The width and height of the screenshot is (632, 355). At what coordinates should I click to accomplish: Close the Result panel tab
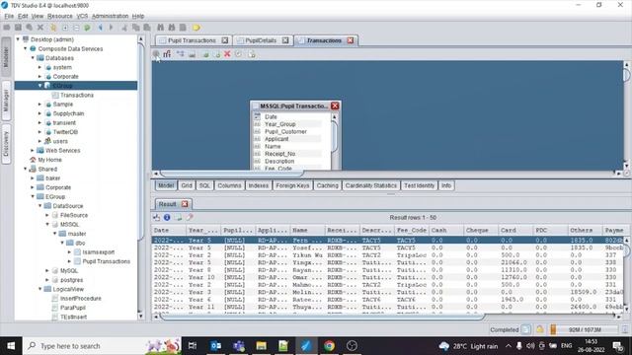click(185, 204)
